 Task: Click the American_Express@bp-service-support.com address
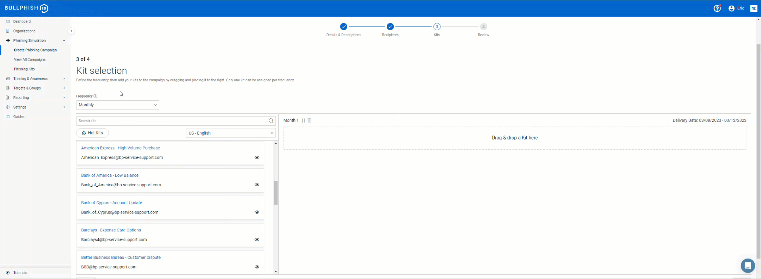coord(122,157)
